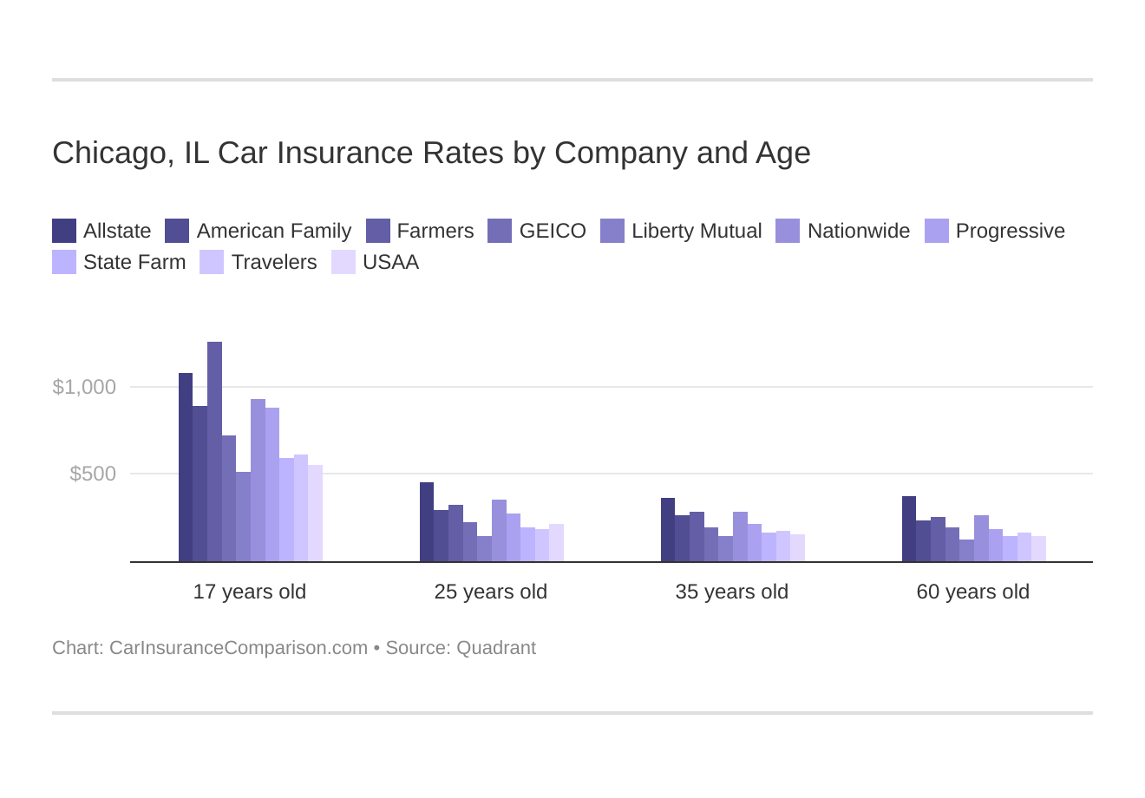Click the $1,000 y-axis label

(x=84, y=387)
